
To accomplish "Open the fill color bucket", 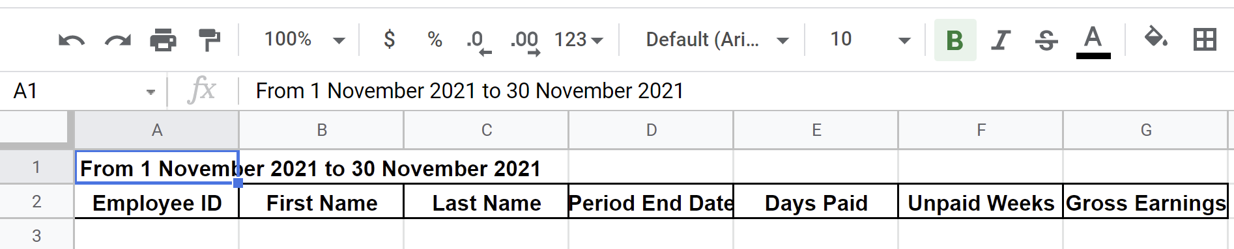I will [1156, 38].
